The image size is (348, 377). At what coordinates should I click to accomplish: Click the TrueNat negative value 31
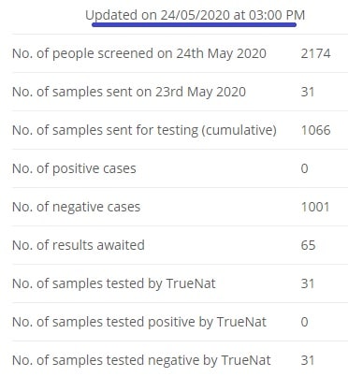tap(308, 360)
